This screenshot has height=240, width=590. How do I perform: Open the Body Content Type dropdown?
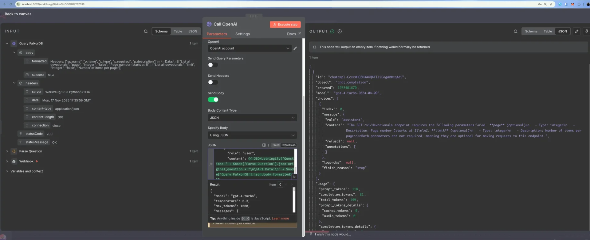coord(252,118)
